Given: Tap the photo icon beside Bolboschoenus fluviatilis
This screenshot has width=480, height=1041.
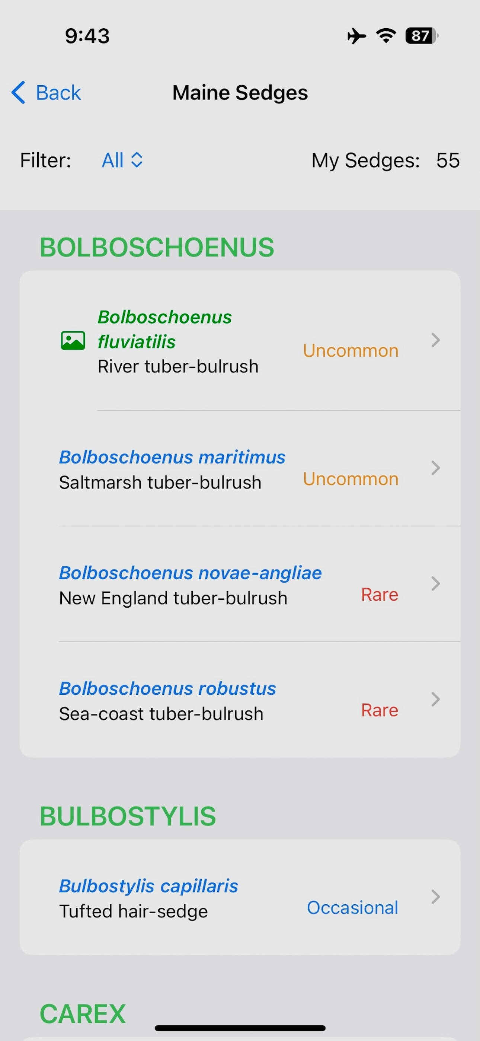Looking at the screenshot, I should [73, 340].
